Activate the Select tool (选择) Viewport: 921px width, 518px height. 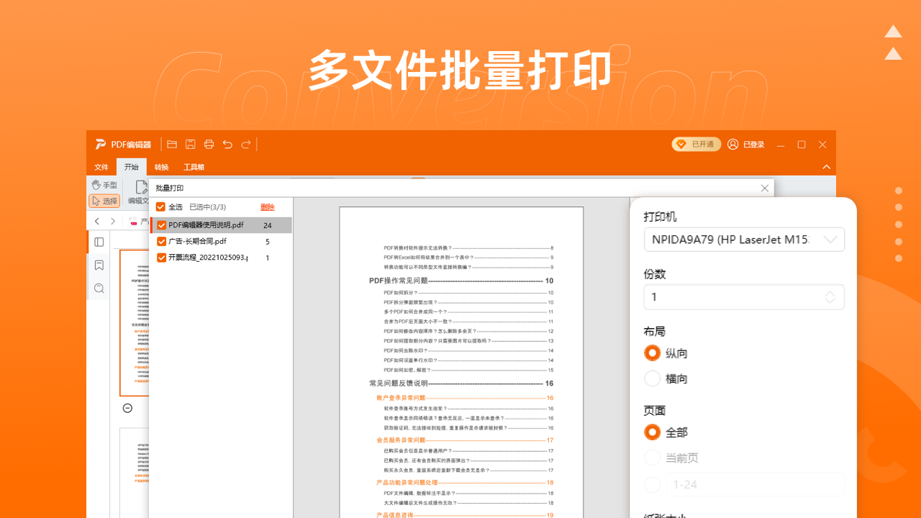[x=104, y=200]
